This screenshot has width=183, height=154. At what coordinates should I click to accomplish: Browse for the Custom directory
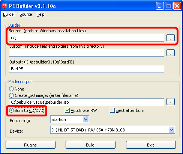click(171, 53)
